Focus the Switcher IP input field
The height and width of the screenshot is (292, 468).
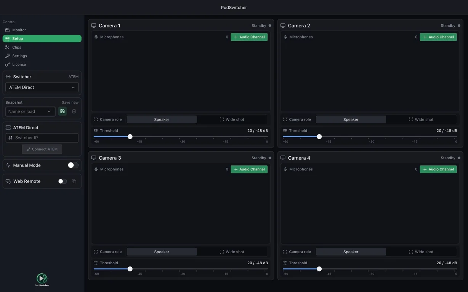pos(42,138)
